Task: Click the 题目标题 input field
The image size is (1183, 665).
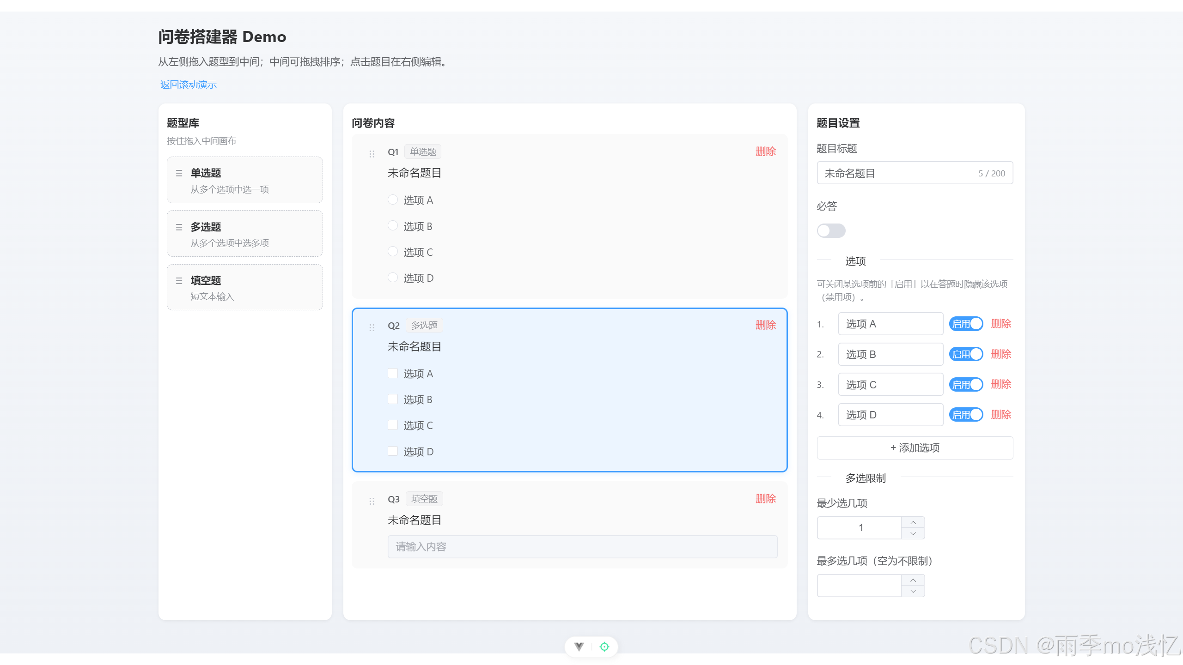Action: coord(896,173)
